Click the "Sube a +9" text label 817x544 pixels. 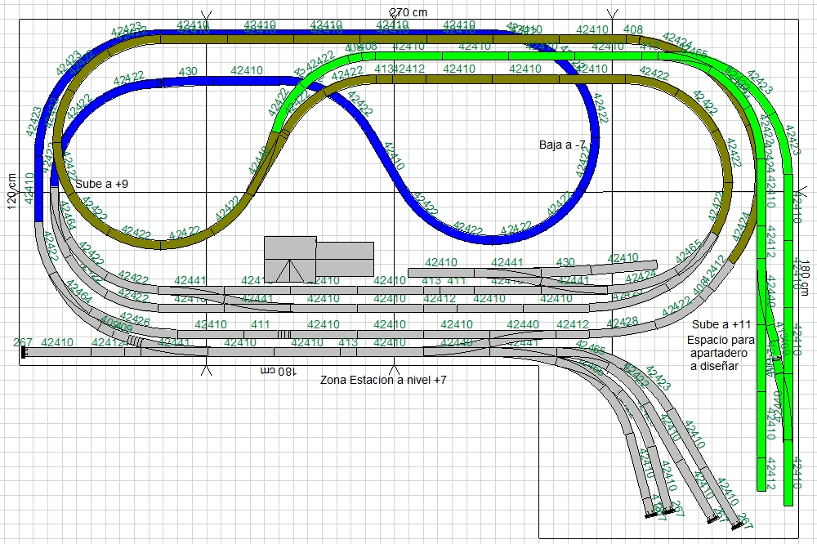[101, 184]
